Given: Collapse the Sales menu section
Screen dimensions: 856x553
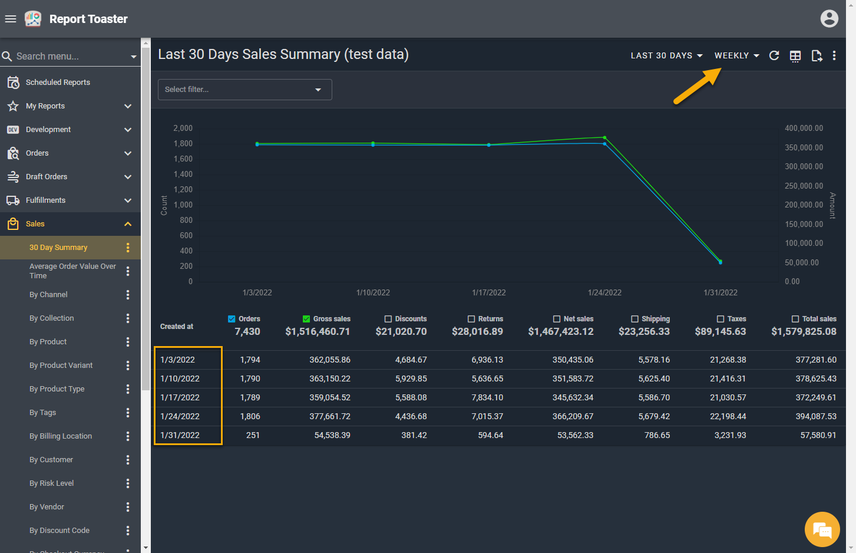Looking at the screenshot, I should pos(128,224).
